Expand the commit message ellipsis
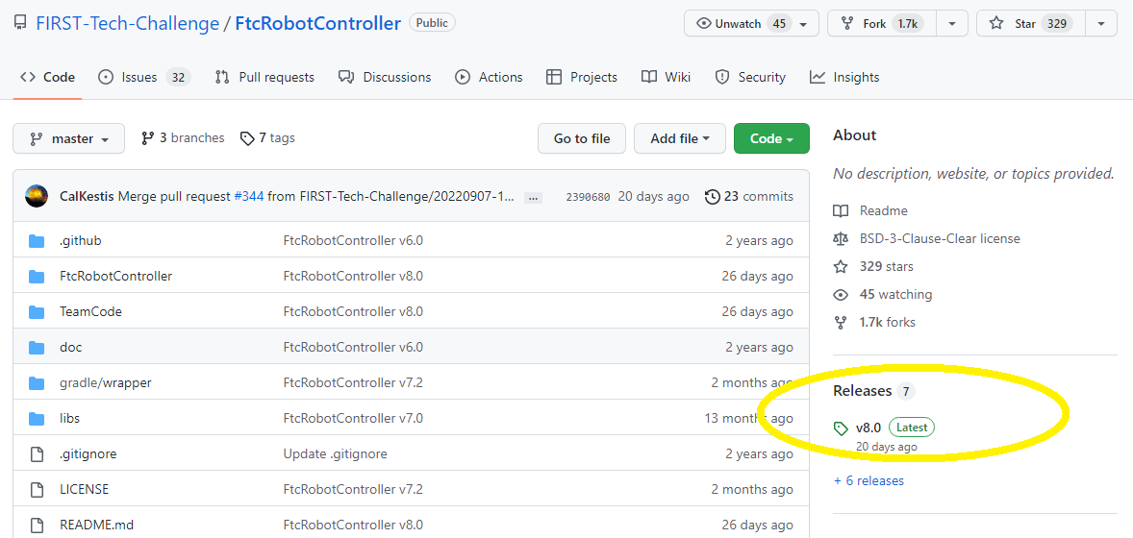 coord(533,197)
